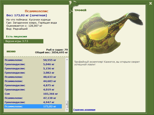Select Гренландаспис 4,875 кг row
This screenshot has height=115, width=154.
click(x=33, y=85)
